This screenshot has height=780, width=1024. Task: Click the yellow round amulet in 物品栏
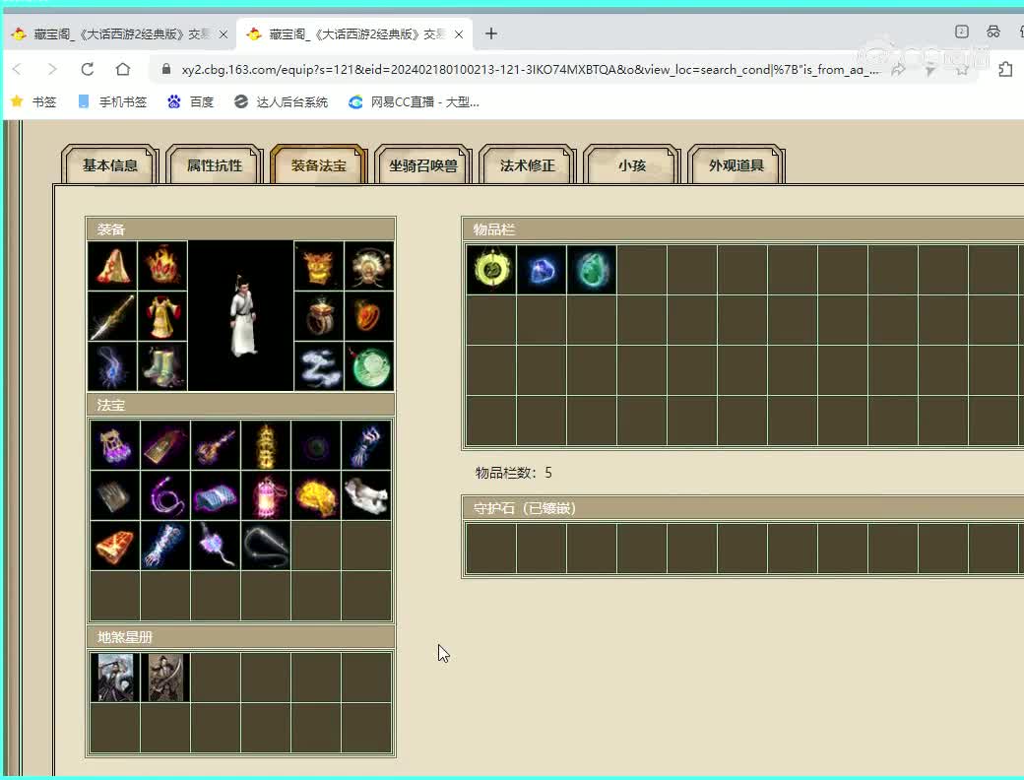click(x=491, y=270)
